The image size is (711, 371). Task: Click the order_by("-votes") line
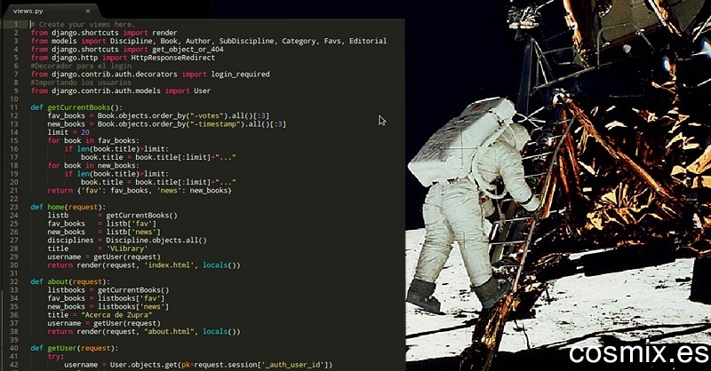(158, 115)
